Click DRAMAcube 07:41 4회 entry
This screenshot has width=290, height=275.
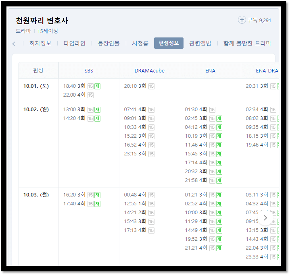(x=139, y=110)
